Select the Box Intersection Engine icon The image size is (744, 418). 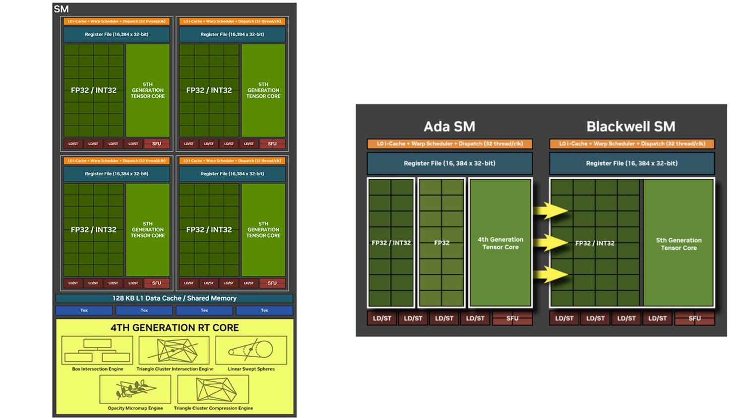coord(97,350)
